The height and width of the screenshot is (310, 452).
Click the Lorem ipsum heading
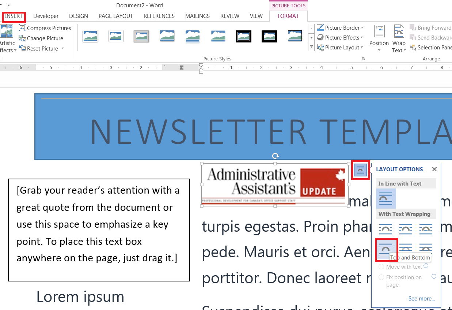[x=80, y=297]
